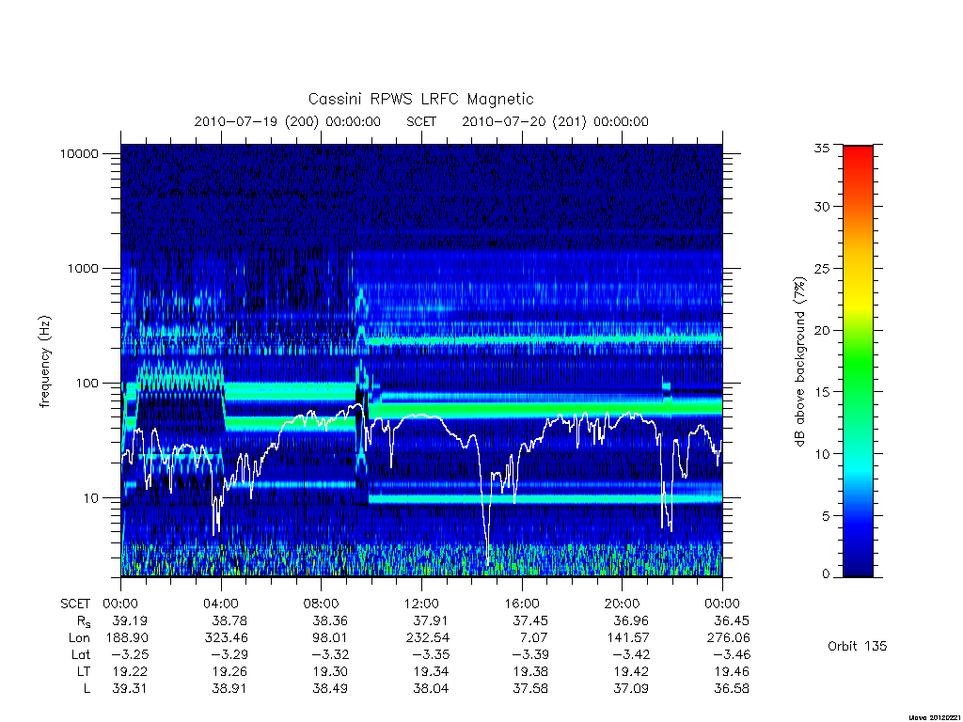Viewport: 963px width, 722px height.
Task: Click the Rs value 36.45
Action: point(732,620)
